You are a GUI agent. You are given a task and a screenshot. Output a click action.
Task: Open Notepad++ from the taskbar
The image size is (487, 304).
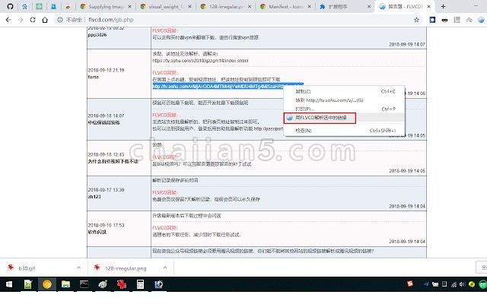click(28, 284)
